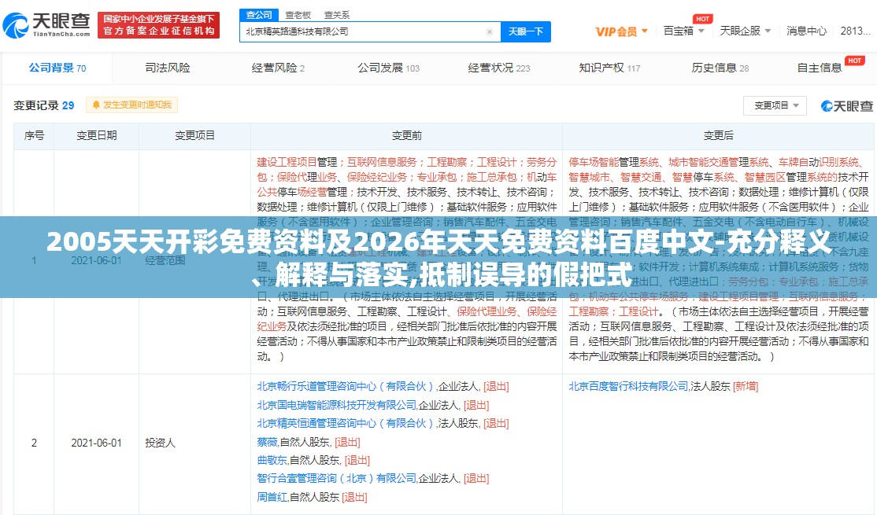
Task: Open 消息中心 message center
Action: 806,31
